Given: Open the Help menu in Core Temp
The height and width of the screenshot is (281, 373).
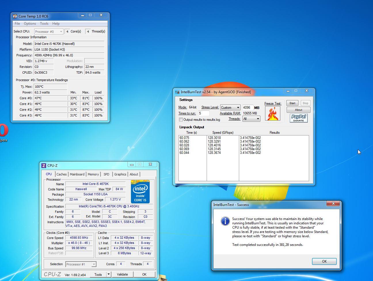Looking at the screenshot, I should (56, 24).
